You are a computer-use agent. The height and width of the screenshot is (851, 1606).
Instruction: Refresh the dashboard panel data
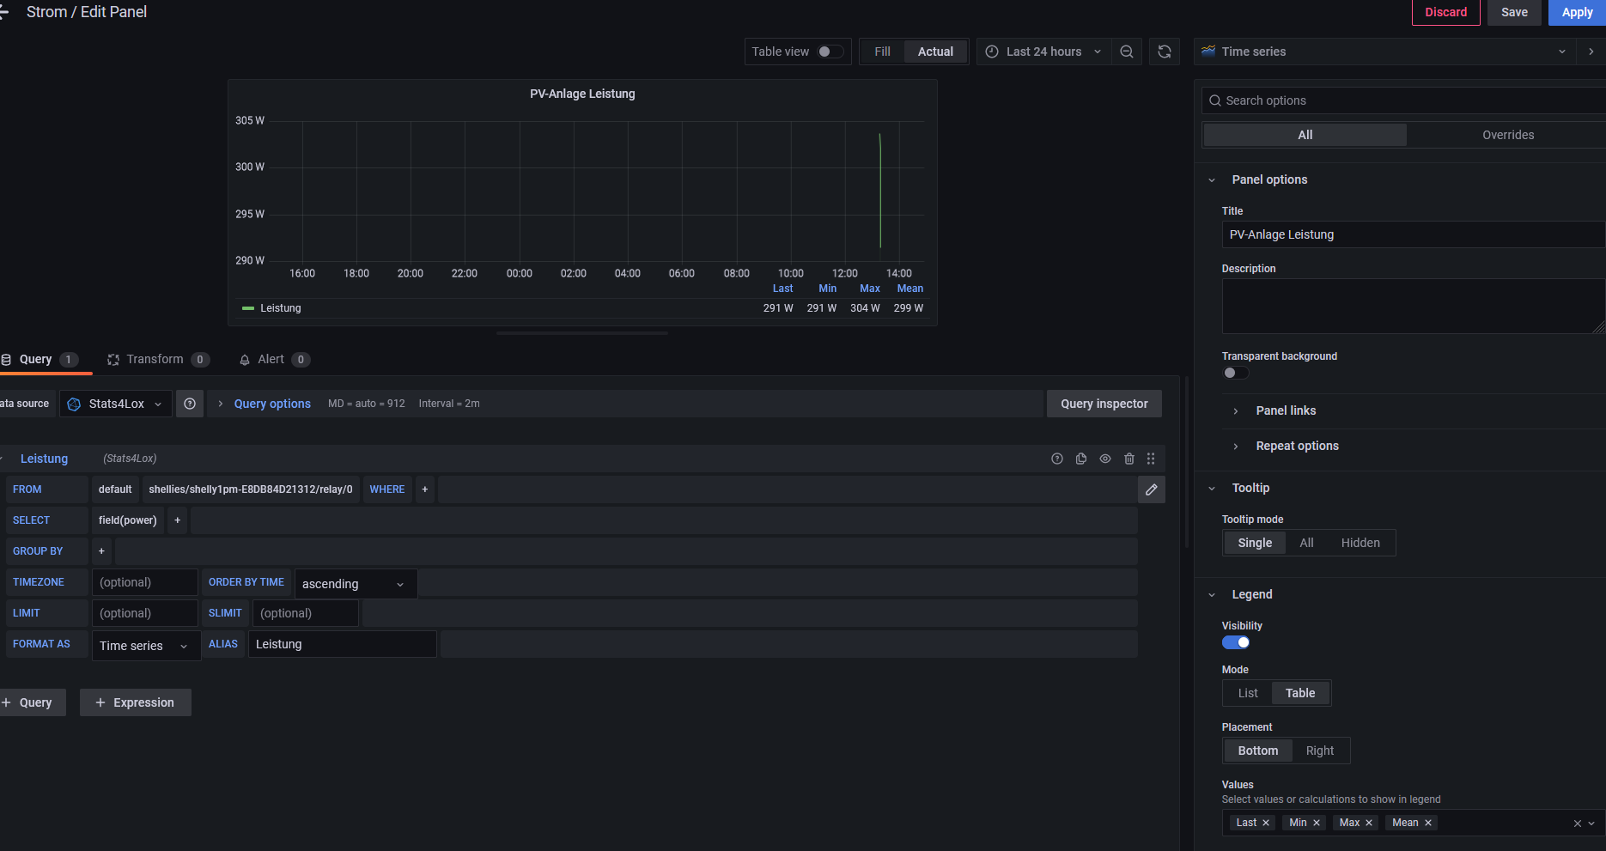1165,52
